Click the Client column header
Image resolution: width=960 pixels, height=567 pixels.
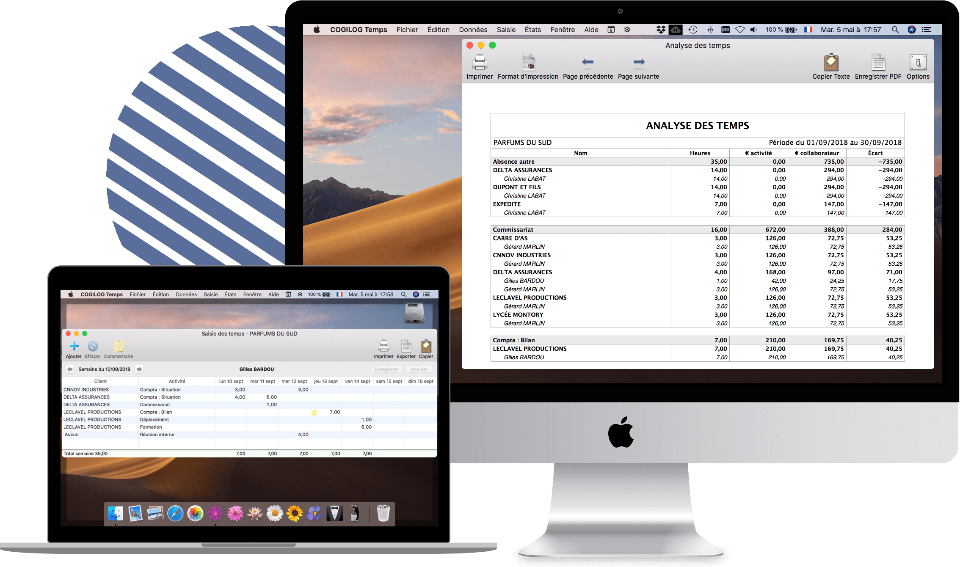point(100,381)
